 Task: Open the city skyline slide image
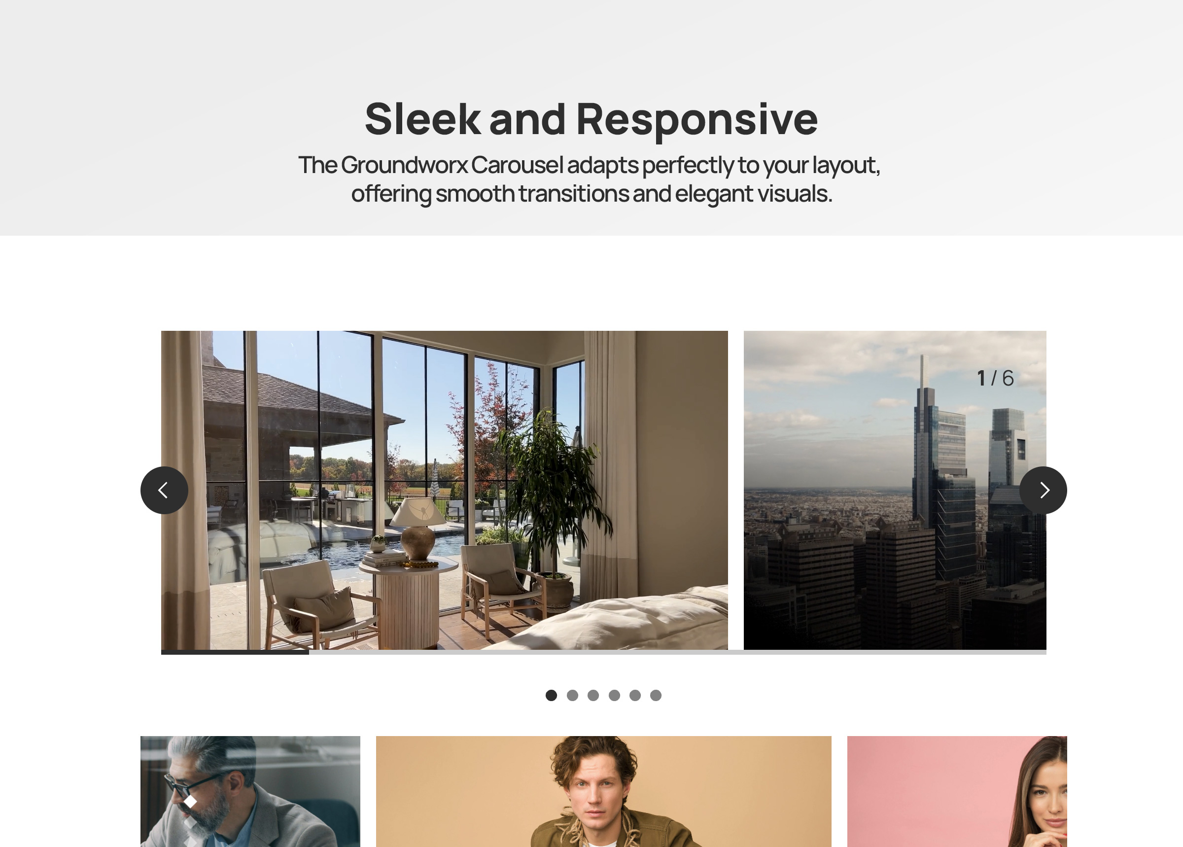[x=895, y=490]
